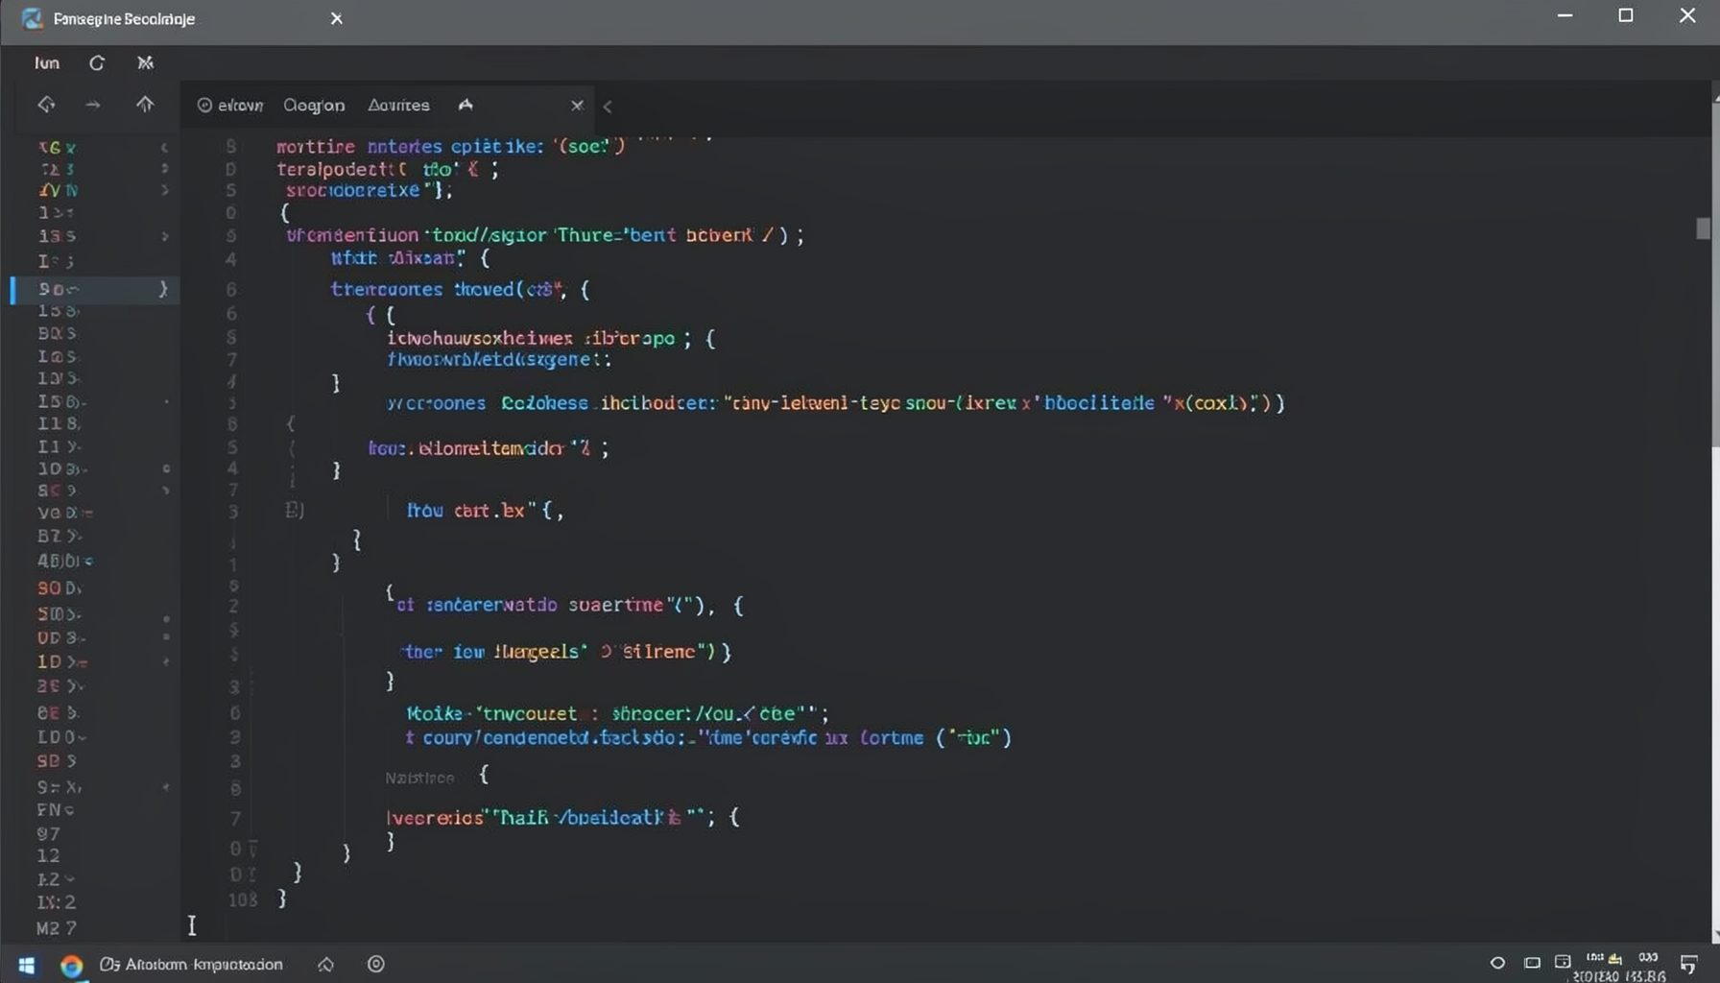Open the Iun menu
Viewport: 1720px width, 983px height.
46,62
